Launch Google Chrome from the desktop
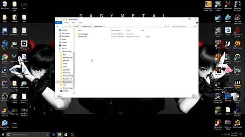Screen dimensions: 245x137 coord(5,59)
